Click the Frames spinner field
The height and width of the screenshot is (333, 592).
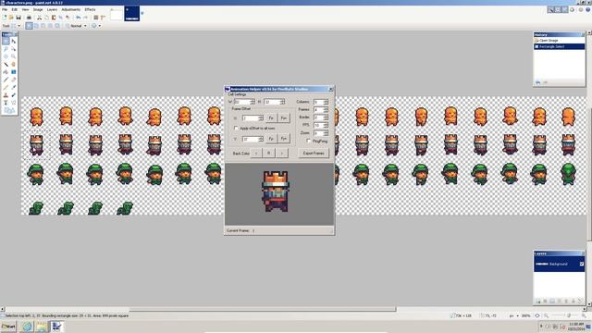(x=321, y=109)
